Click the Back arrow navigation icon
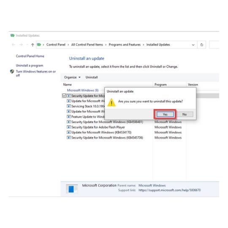The width and height of the screenshot is (228, 228). (x=14, y=45)
